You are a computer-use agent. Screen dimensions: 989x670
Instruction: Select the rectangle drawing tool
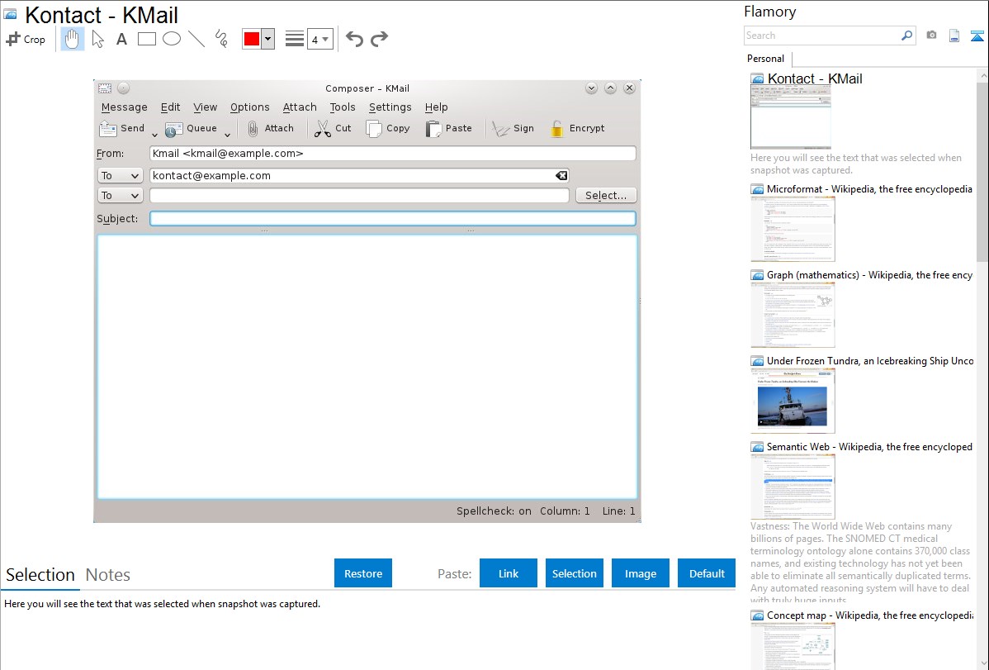pyautogui.click(x=147, y=39)
